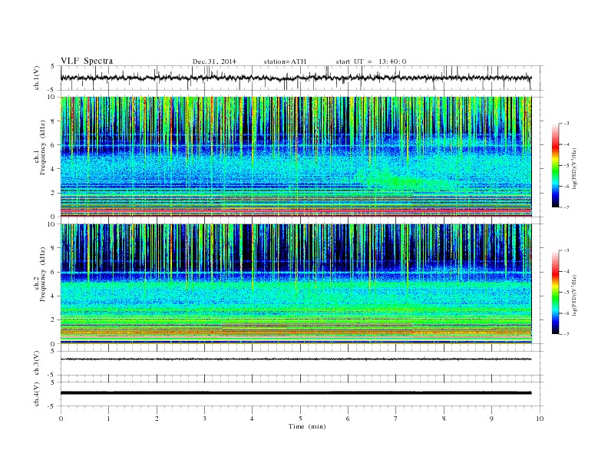608x470 pixels.
Task: Click the ch.2 spectrogram color bar
Action: point(555,292)
